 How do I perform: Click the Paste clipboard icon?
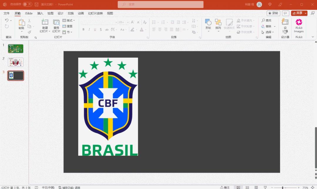pyautogui.click(x=22, y=22)
